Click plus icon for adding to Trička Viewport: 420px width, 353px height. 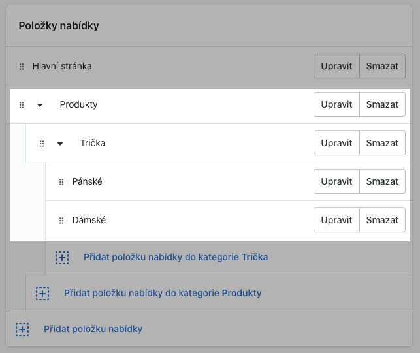pyautogui.click(x=62, y=257)
